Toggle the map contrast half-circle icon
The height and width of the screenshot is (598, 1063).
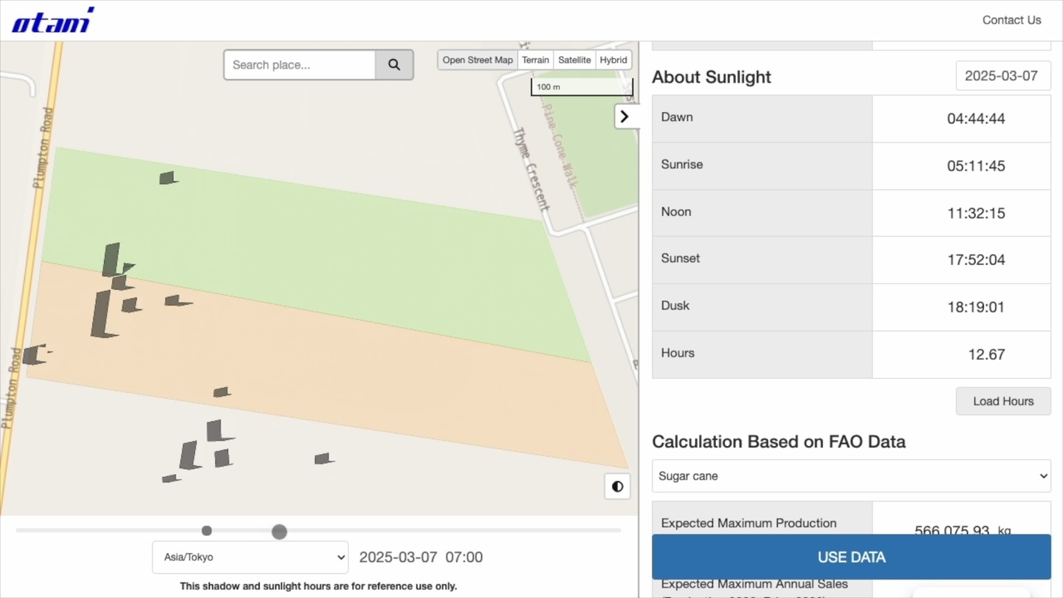coord(617,487)
